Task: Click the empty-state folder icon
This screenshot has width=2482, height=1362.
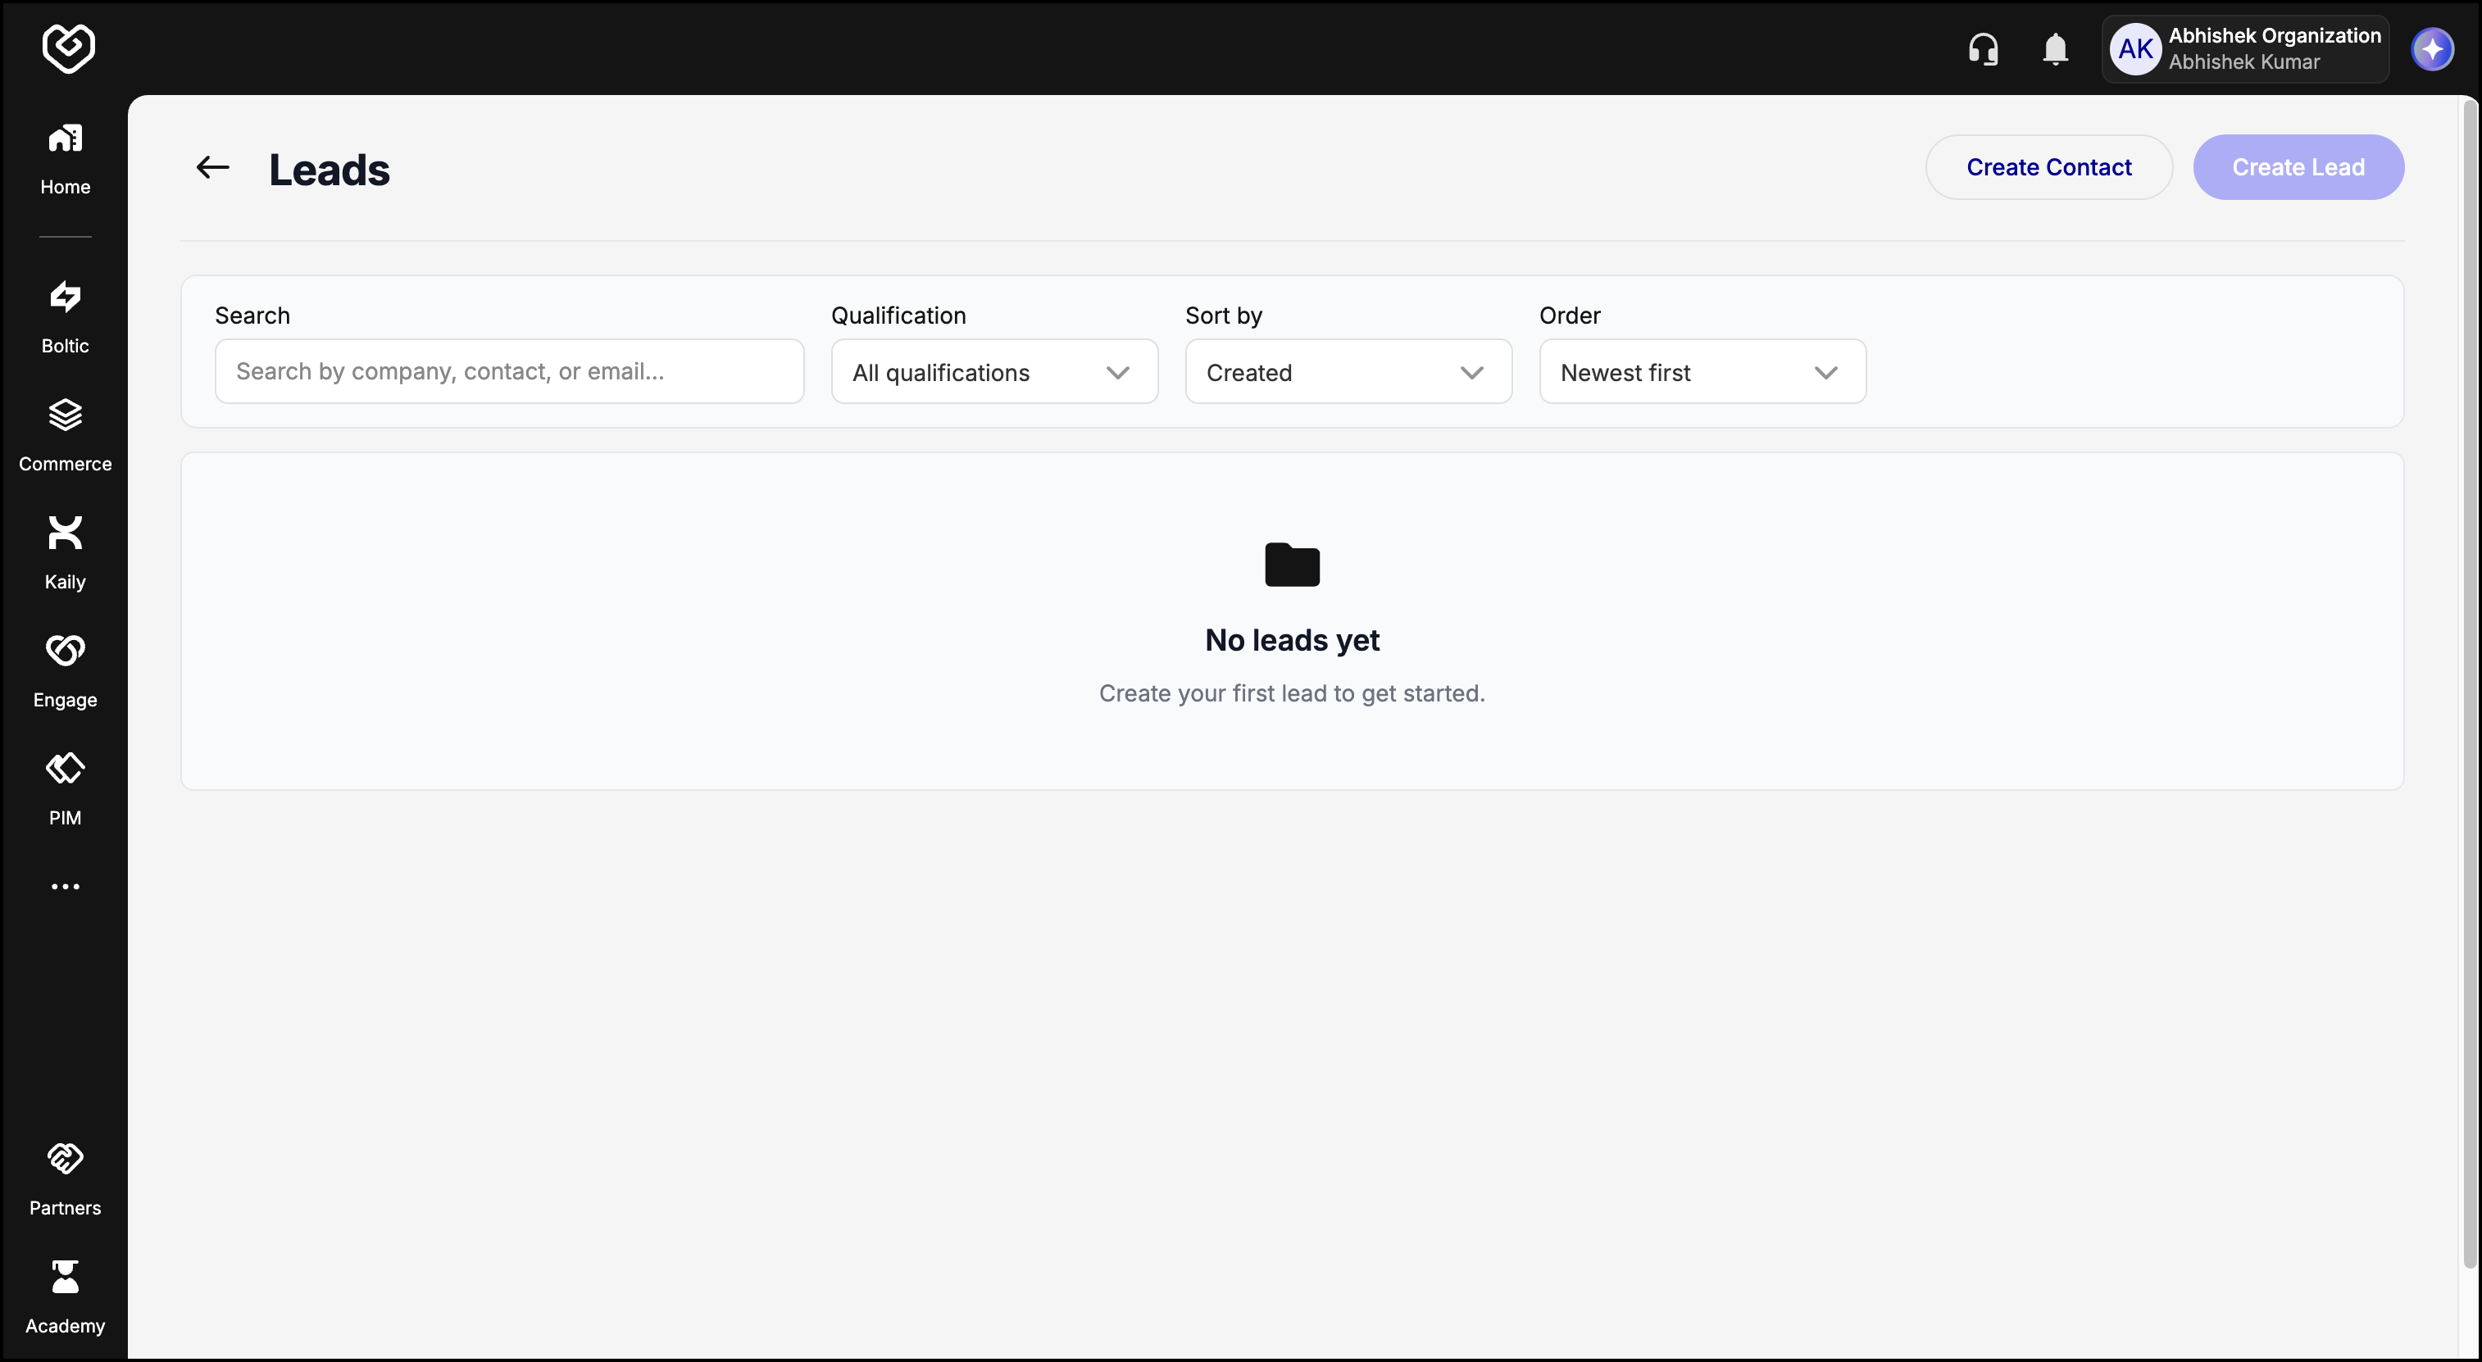Action: coord(1291,565)
